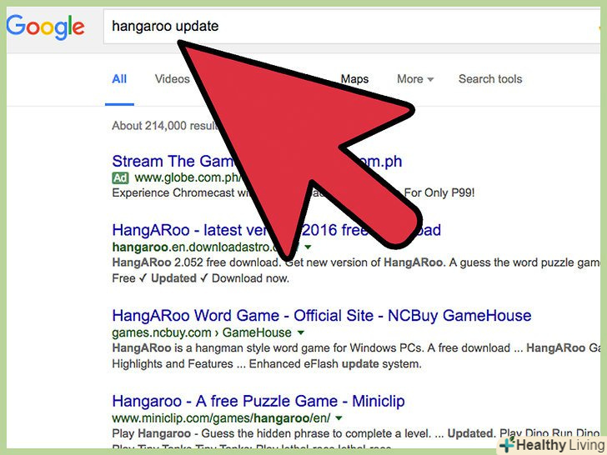
Task: Click the www.globe.com.ph ad URL
Action: click(188, 178)
